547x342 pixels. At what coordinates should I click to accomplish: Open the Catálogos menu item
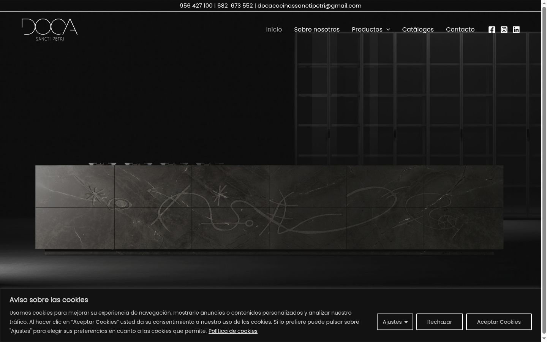tap(418, 30)
